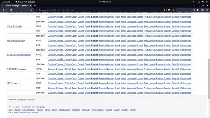View site info via the padlock icon
Screen dimensions: 210x118
click(36, 10)
